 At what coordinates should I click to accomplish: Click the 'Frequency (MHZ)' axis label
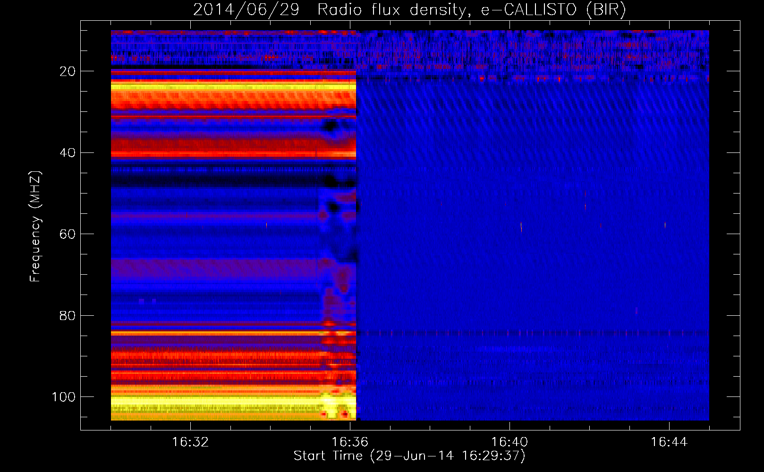tap(35, 226)
